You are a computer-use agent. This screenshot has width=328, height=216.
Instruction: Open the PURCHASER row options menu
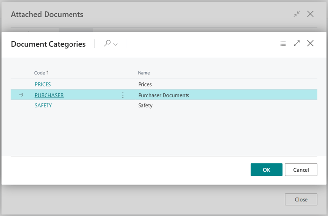(123, 95)
